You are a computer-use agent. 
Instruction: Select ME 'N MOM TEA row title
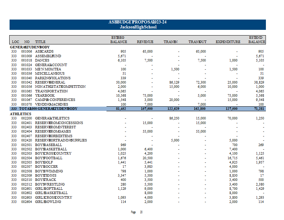coord(48,69)
